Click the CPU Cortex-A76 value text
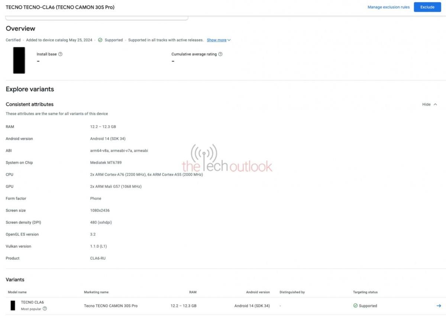Image resolution: width=446 pixels, height=316 pixels. pos(146,174)
